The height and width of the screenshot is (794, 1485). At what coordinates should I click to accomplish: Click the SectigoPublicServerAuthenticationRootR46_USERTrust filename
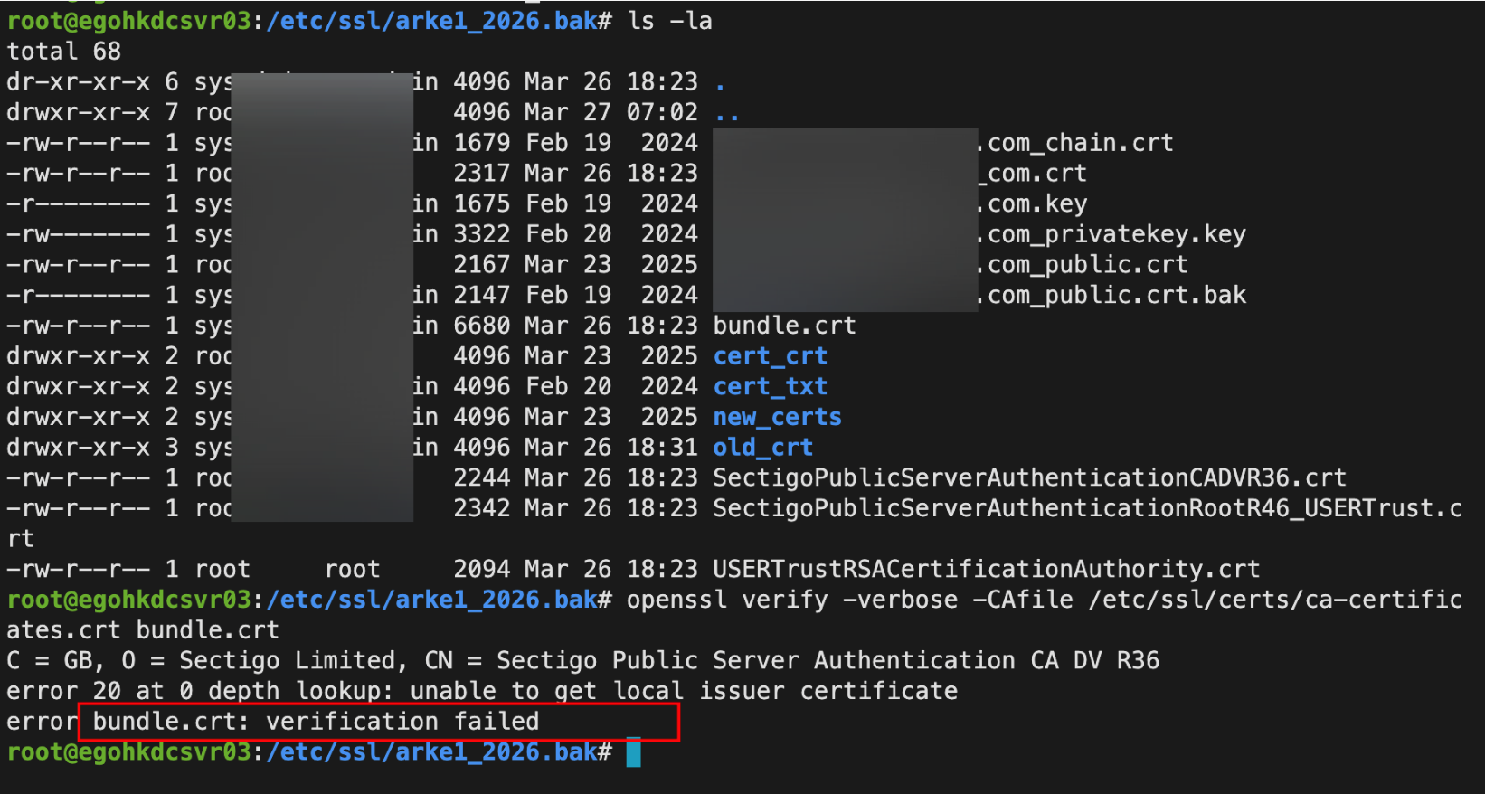1086,508
